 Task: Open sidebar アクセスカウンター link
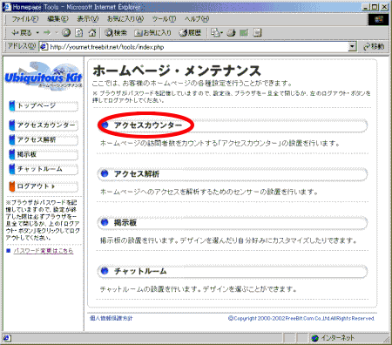click(44, 125)
